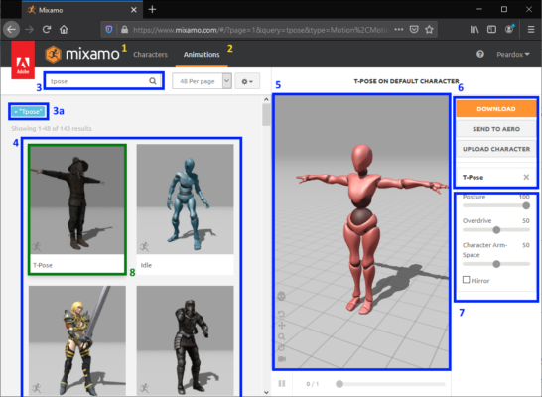Image resolution: width=542 pixels, height=397 pixels.
Task: Save page to Pocket
Action: [x=414, y=30]
